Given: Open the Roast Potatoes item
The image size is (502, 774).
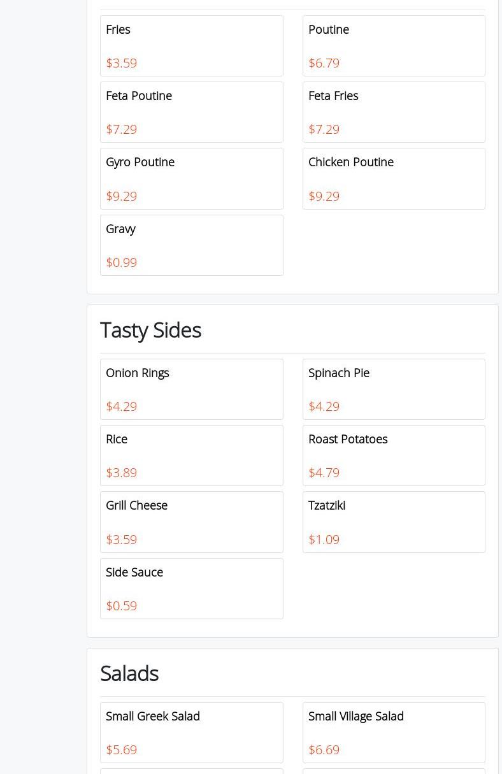Looking at the screenshot, I should click(393, 455).
